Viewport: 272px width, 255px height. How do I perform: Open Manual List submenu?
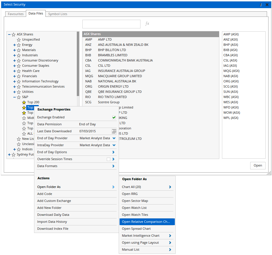[147, 249]
